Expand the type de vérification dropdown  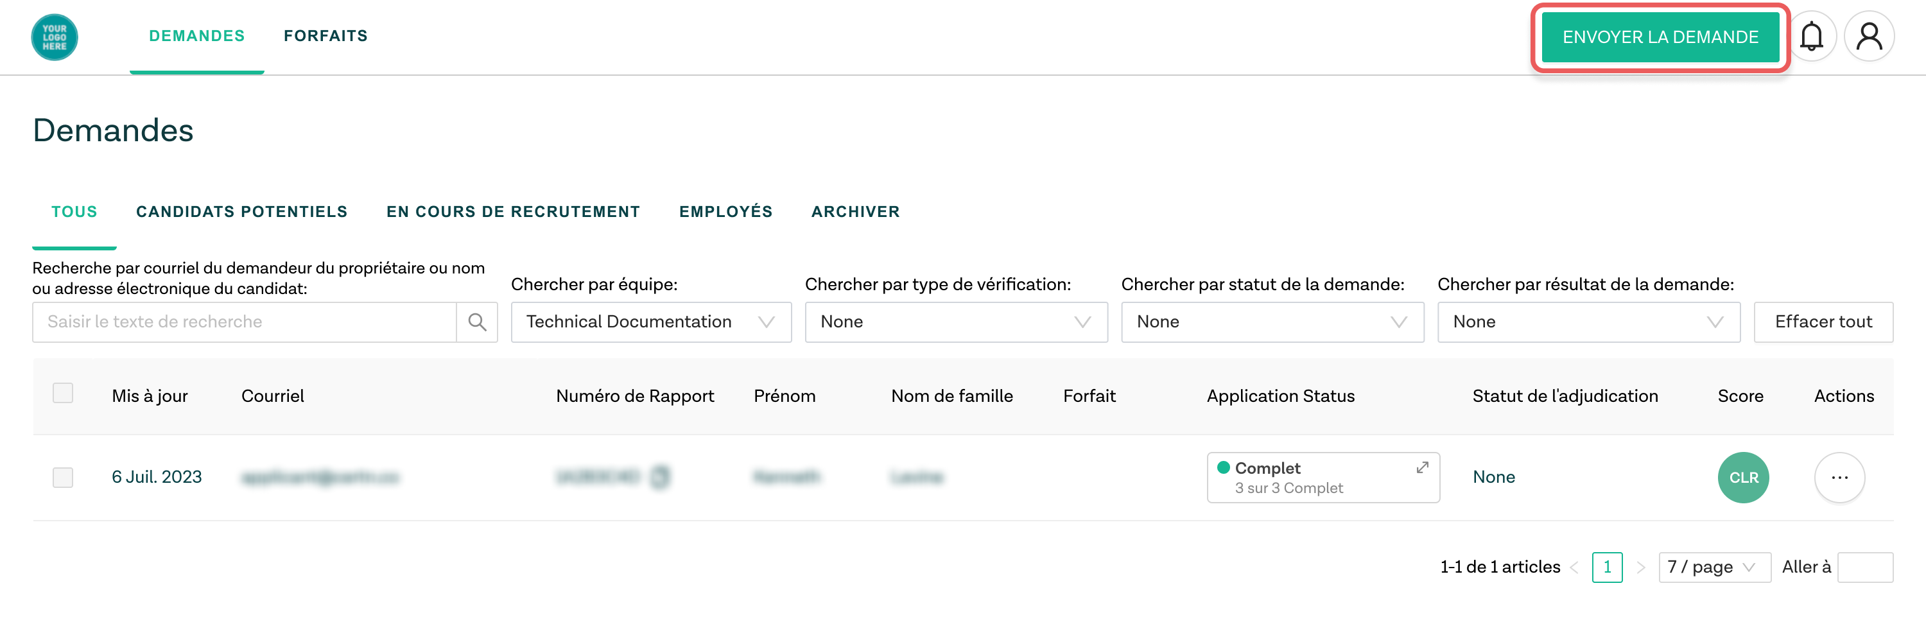[x=955, y=322]
